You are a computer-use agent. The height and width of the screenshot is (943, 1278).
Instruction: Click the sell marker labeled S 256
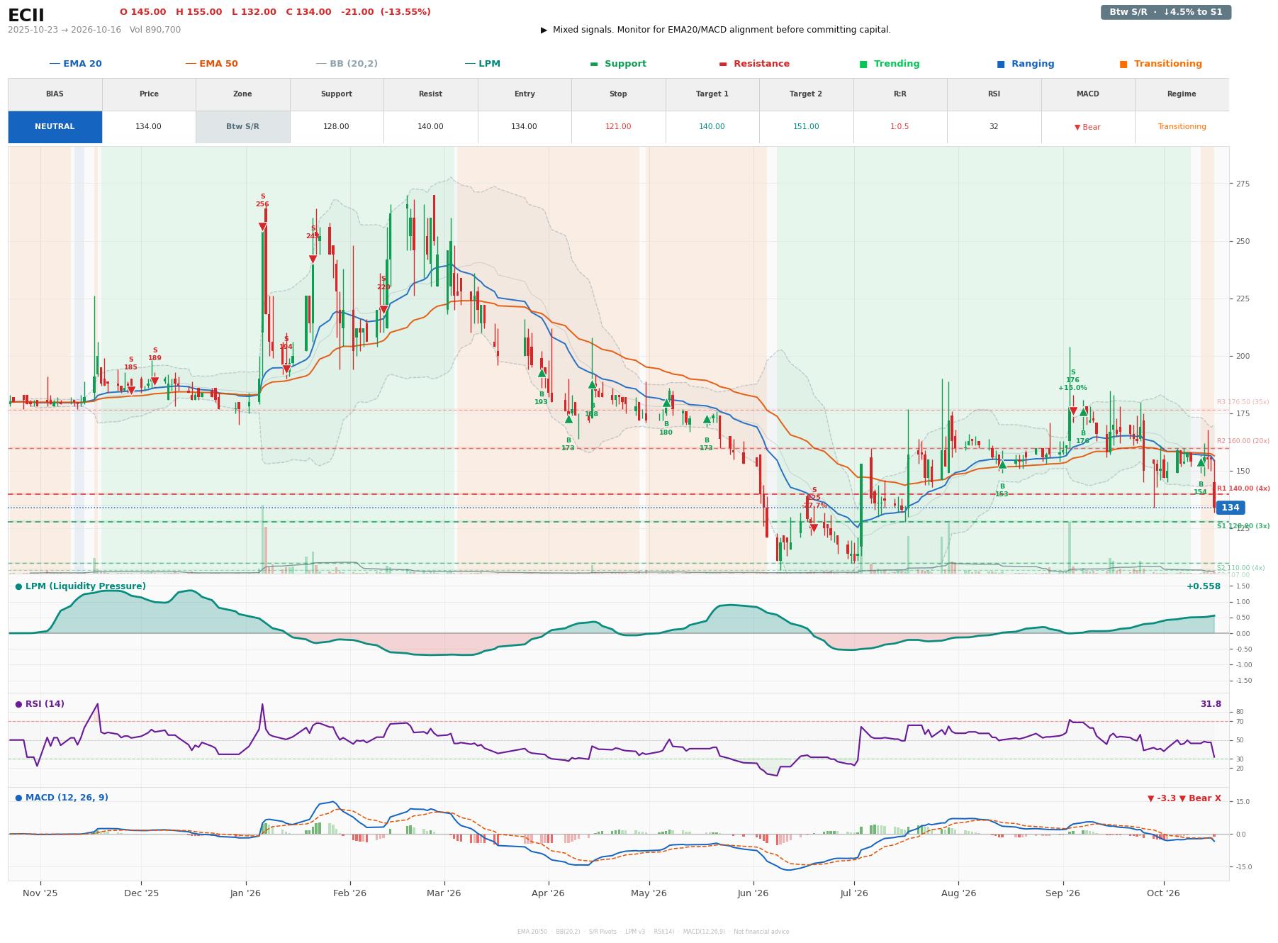[x=262, y=227]
